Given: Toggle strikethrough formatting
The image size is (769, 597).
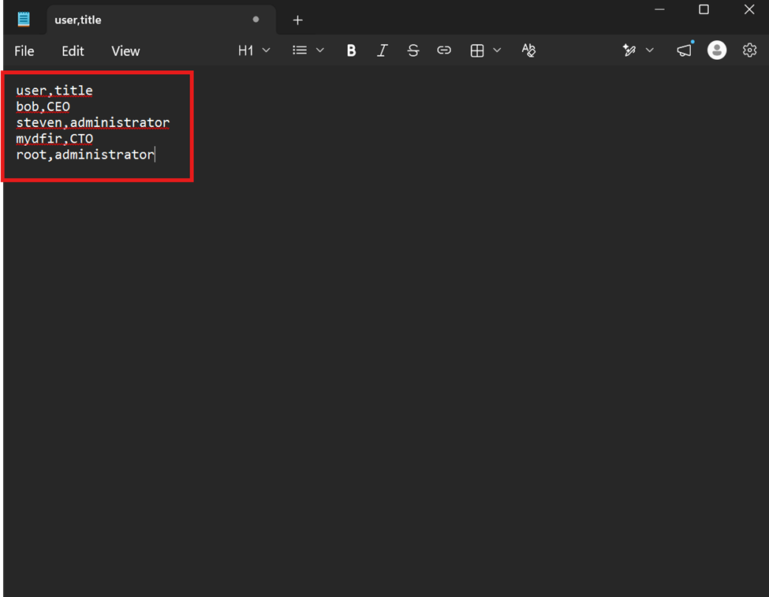Looking at the screenshot, I should click(413, 50).
